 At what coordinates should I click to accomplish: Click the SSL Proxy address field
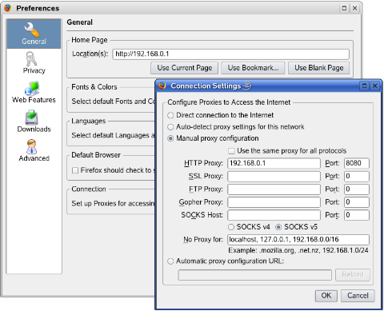click(x=274, y=176)
